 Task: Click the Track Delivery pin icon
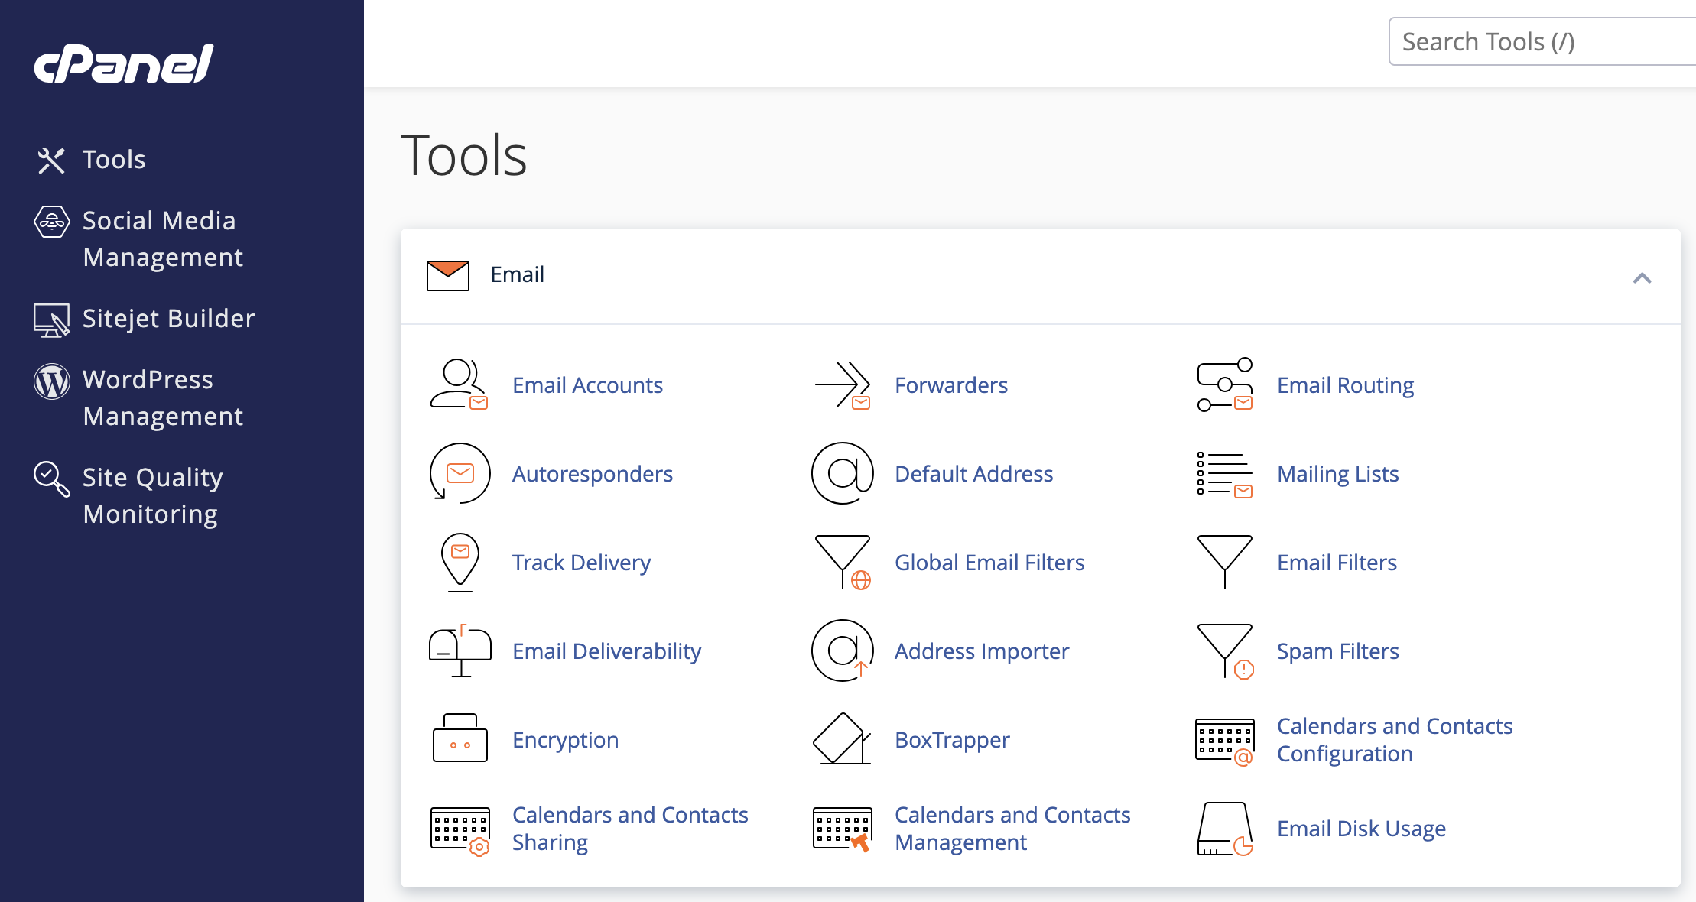460,563
